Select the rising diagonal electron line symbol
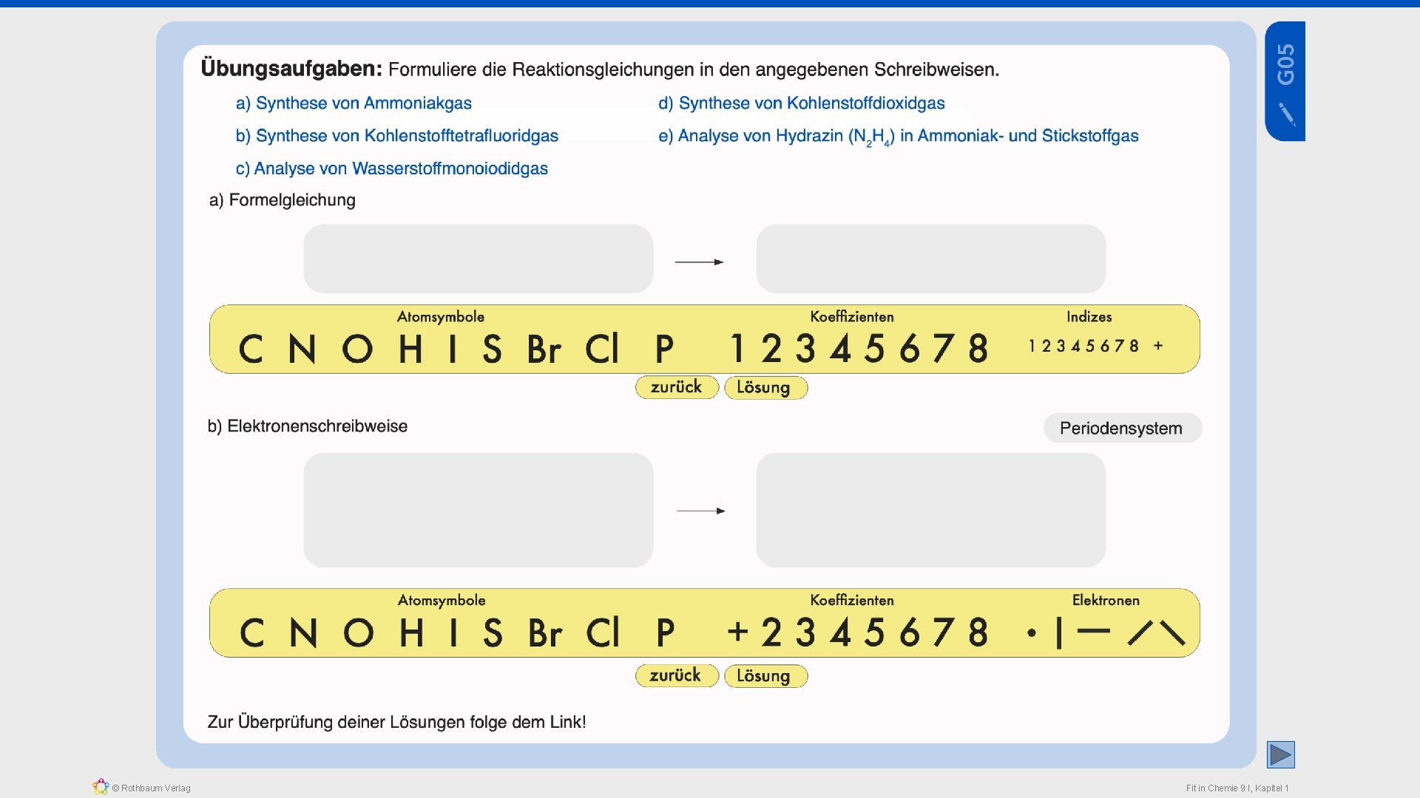The image size is (1420, 798). point(1140,633)
